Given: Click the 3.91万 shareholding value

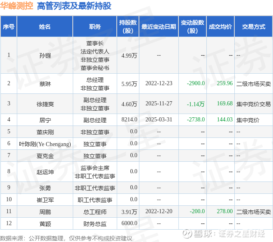Looking at the screenshot, I should click(129, 212).
